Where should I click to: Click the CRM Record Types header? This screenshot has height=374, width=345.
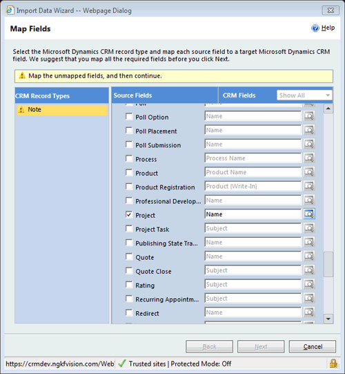61,95
